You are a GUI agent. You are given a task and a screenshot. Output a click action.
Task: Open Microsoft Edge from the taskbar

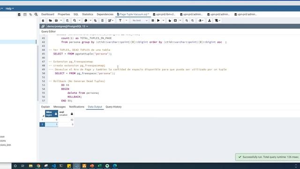(x=115, y=166)
